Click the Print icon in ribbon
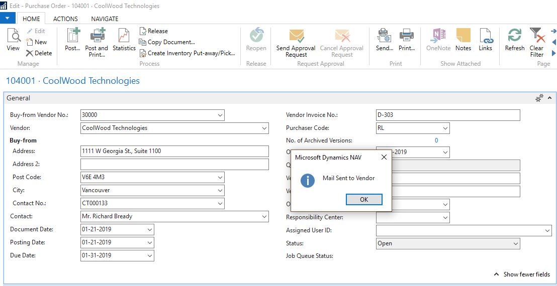Screen dimensions: 557x286 406,39
